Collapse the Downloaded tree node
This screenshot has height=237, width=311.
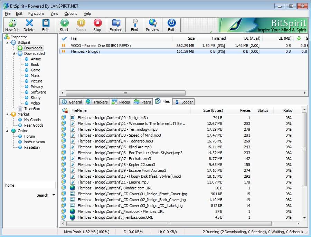tap(14, 53)
